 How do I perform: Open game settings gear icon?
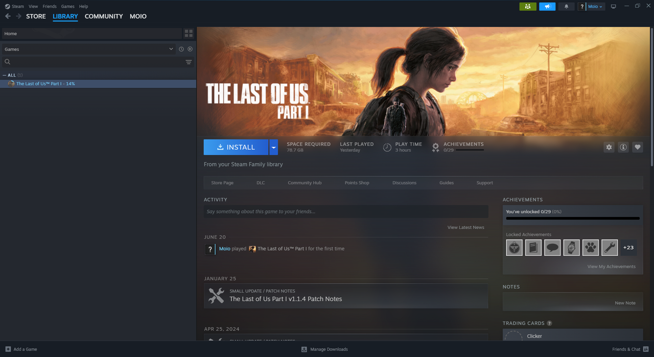click(x=609, y=147)
